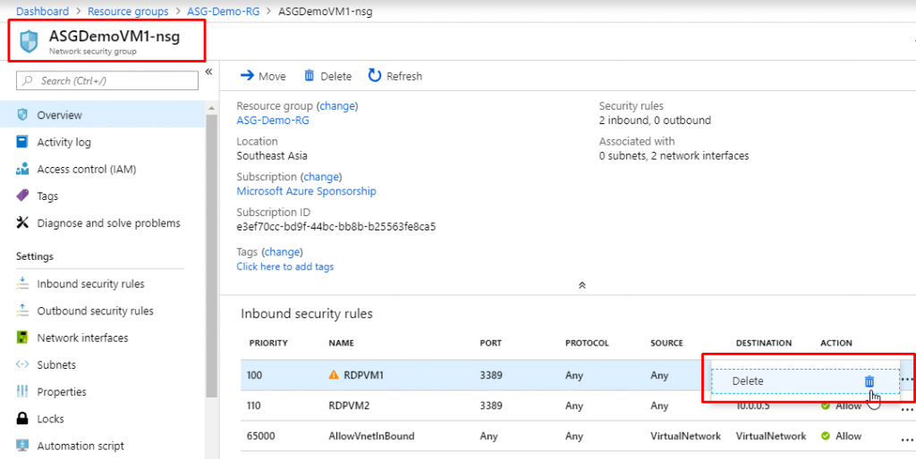Click the ASG-Demo-RG resource group link

pos(273,121)
